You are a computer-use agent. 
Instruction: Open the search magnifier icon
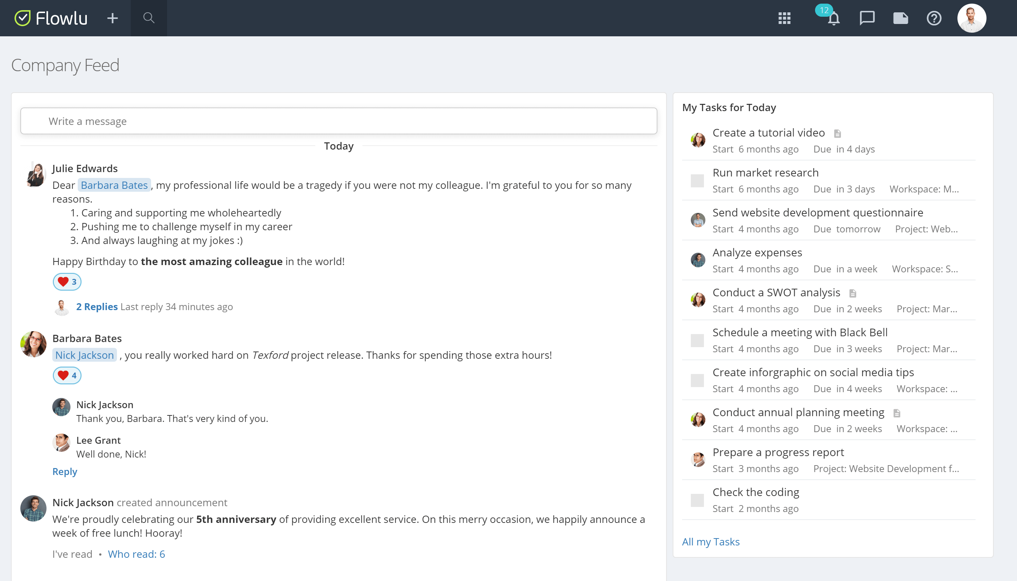click(149, 18)
